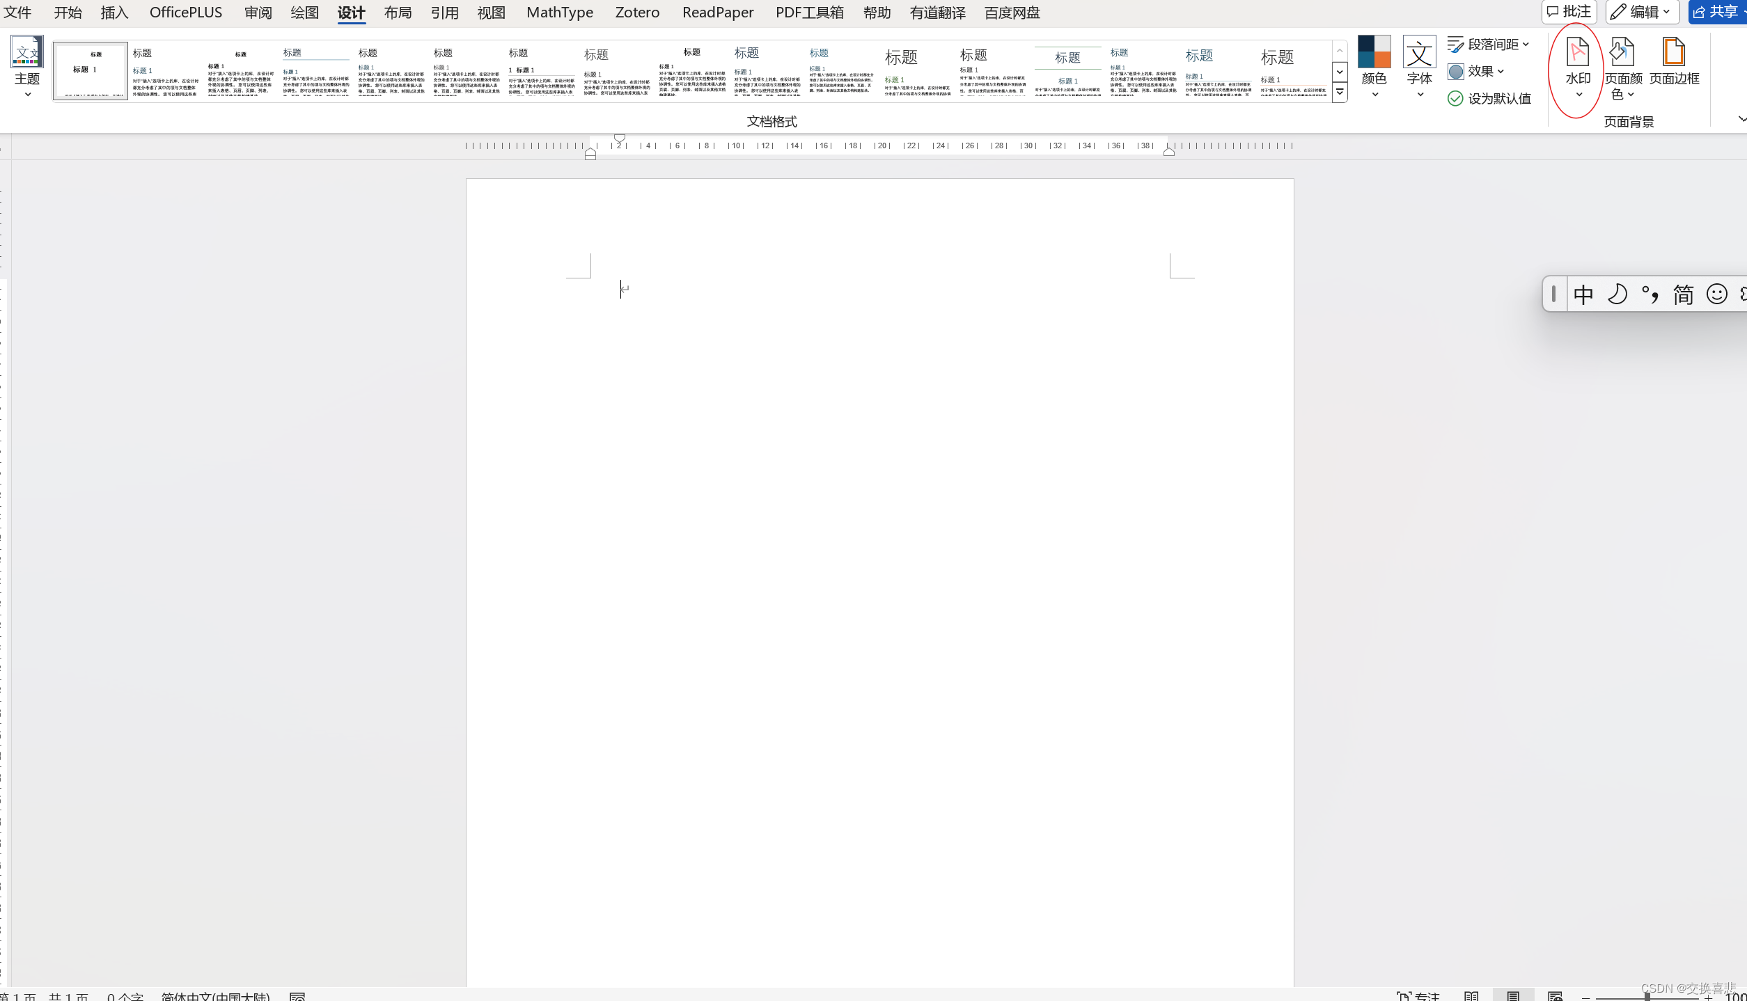Open the 颜色 theme colors palette

click(x=1374, y=67)
